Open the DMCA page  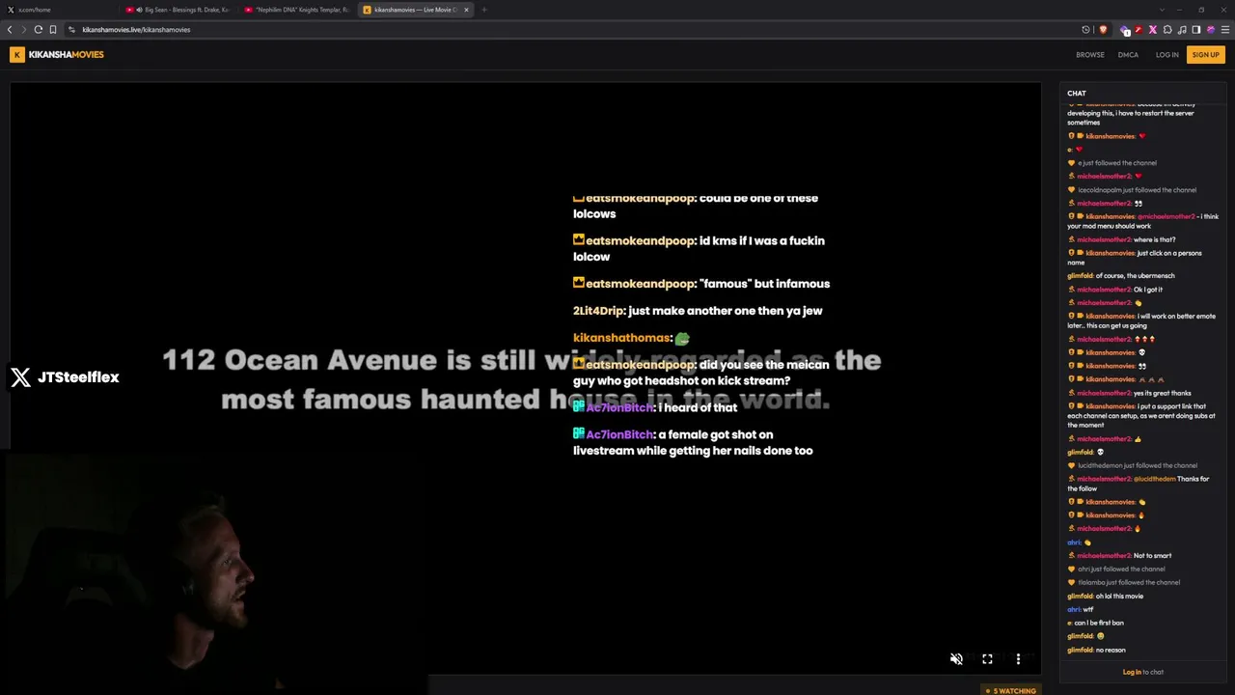pyautogui.click(x=1128, y=55)
